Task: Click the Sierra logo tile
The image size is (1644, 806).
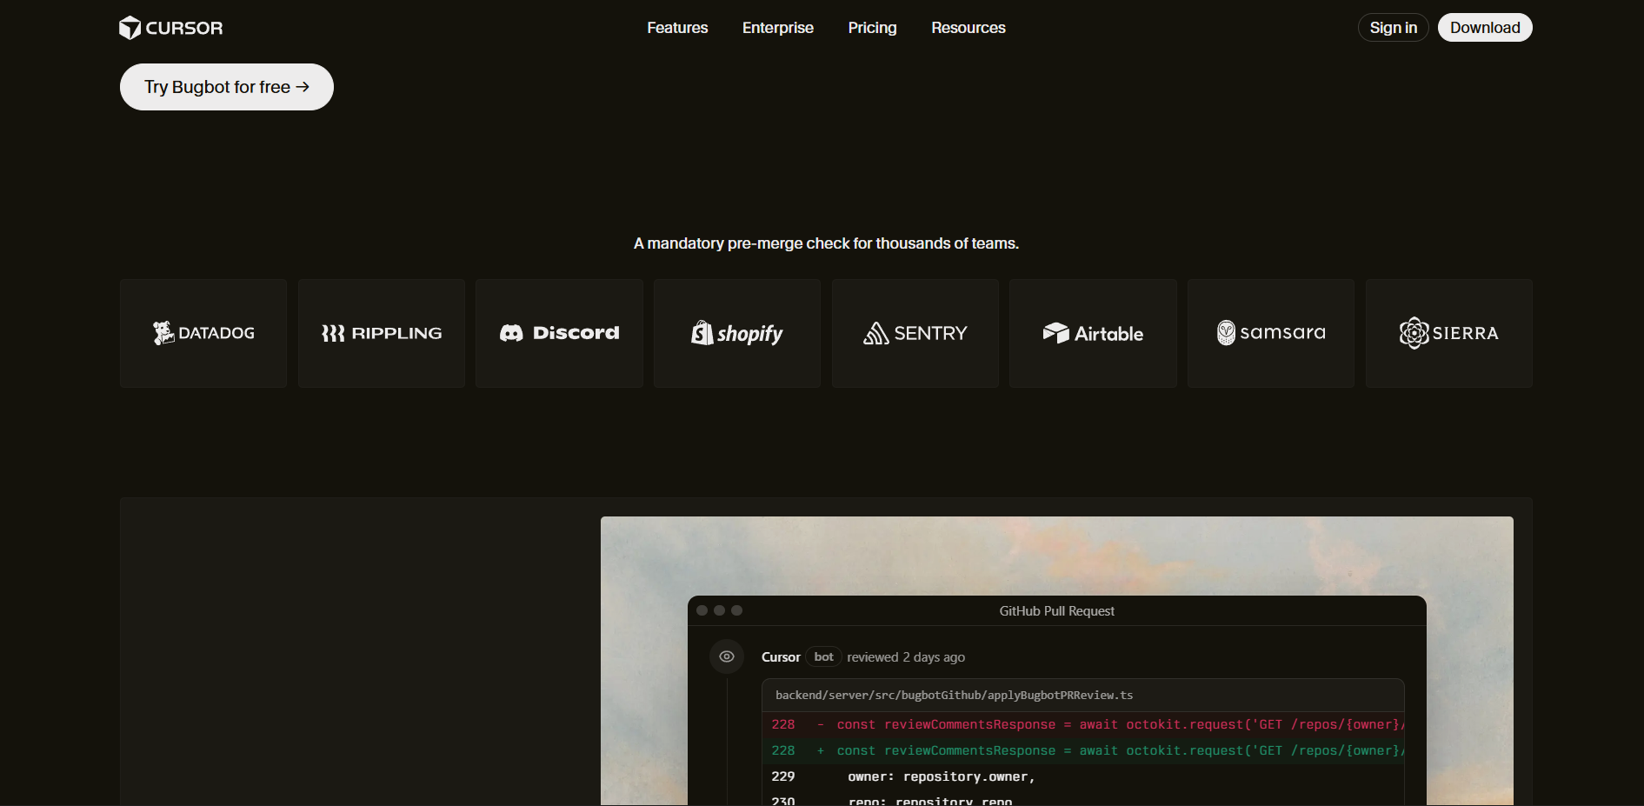Action: click(x=1449, y=333)
